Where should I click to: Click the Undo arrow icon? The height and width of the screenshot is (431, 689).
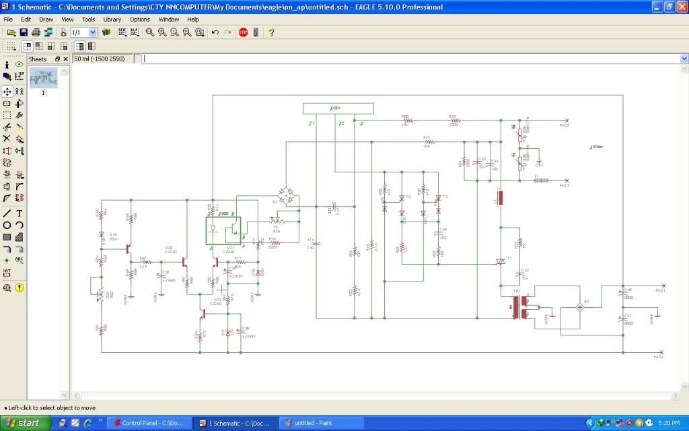[215, 32]
